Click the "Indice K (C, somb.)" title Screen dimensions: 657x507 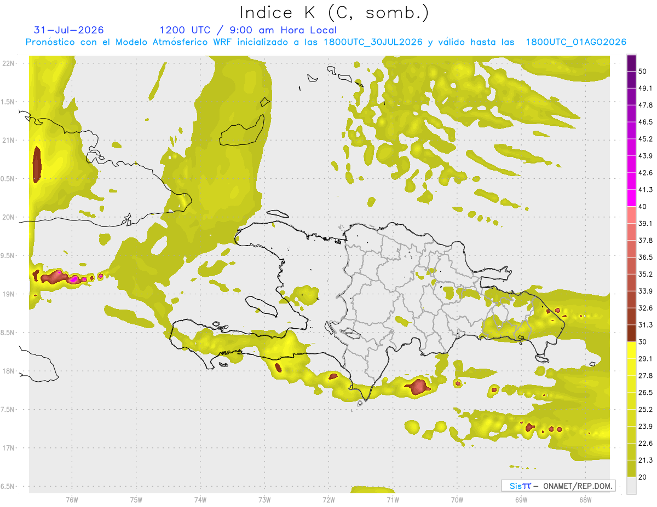click(x=335, y=13)
